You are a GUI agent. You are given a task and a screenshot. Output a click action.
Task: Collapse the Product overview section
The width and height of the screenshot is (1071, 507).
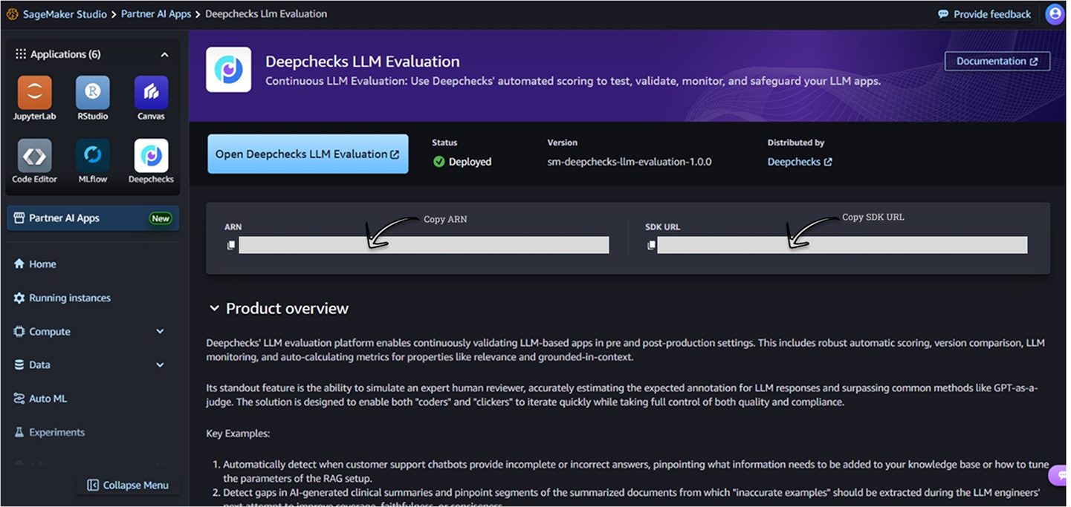pos(214,308)
